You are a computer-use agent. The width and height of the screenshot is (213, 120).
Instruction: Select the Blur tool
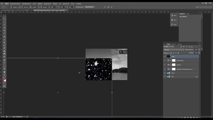(4, 54)
